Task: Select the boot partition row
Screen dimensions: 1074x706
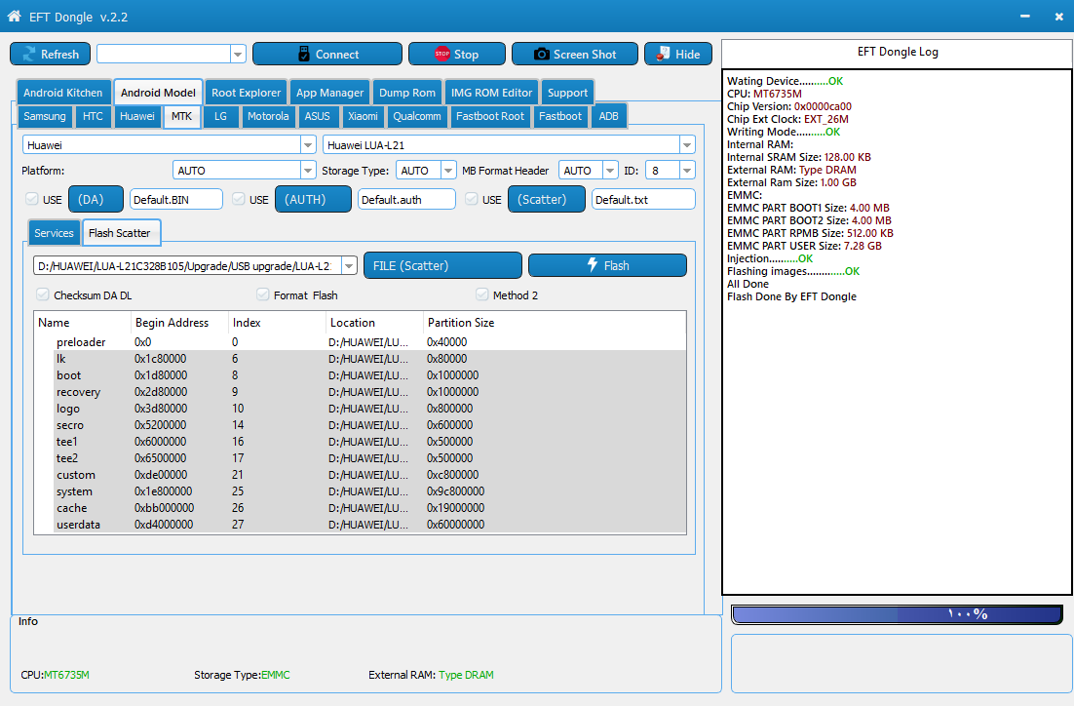Action: point(360,375)
